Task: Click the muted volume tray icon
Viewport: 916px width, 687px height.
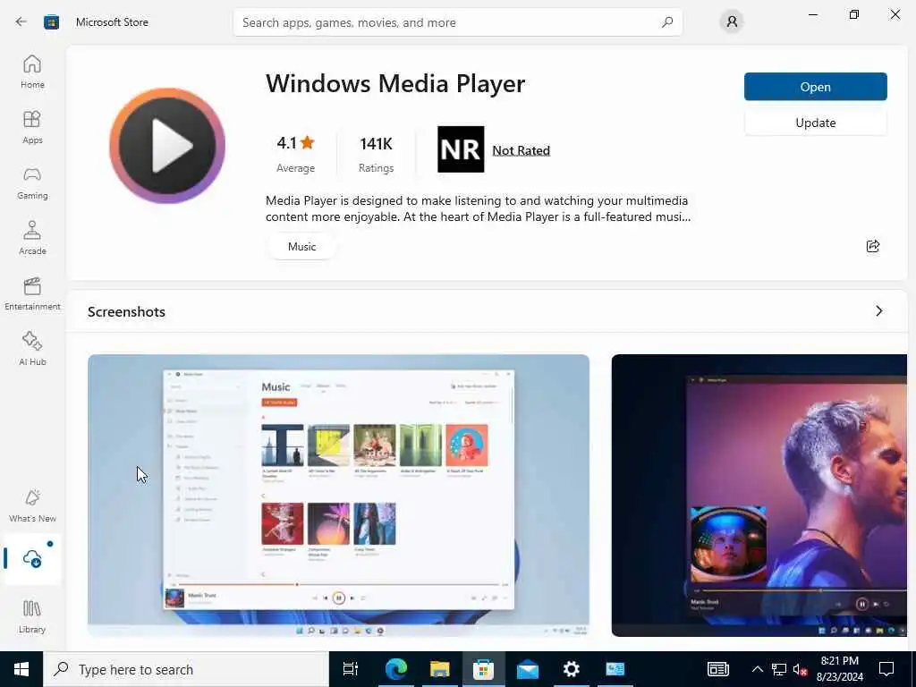Action: (800, 669)
